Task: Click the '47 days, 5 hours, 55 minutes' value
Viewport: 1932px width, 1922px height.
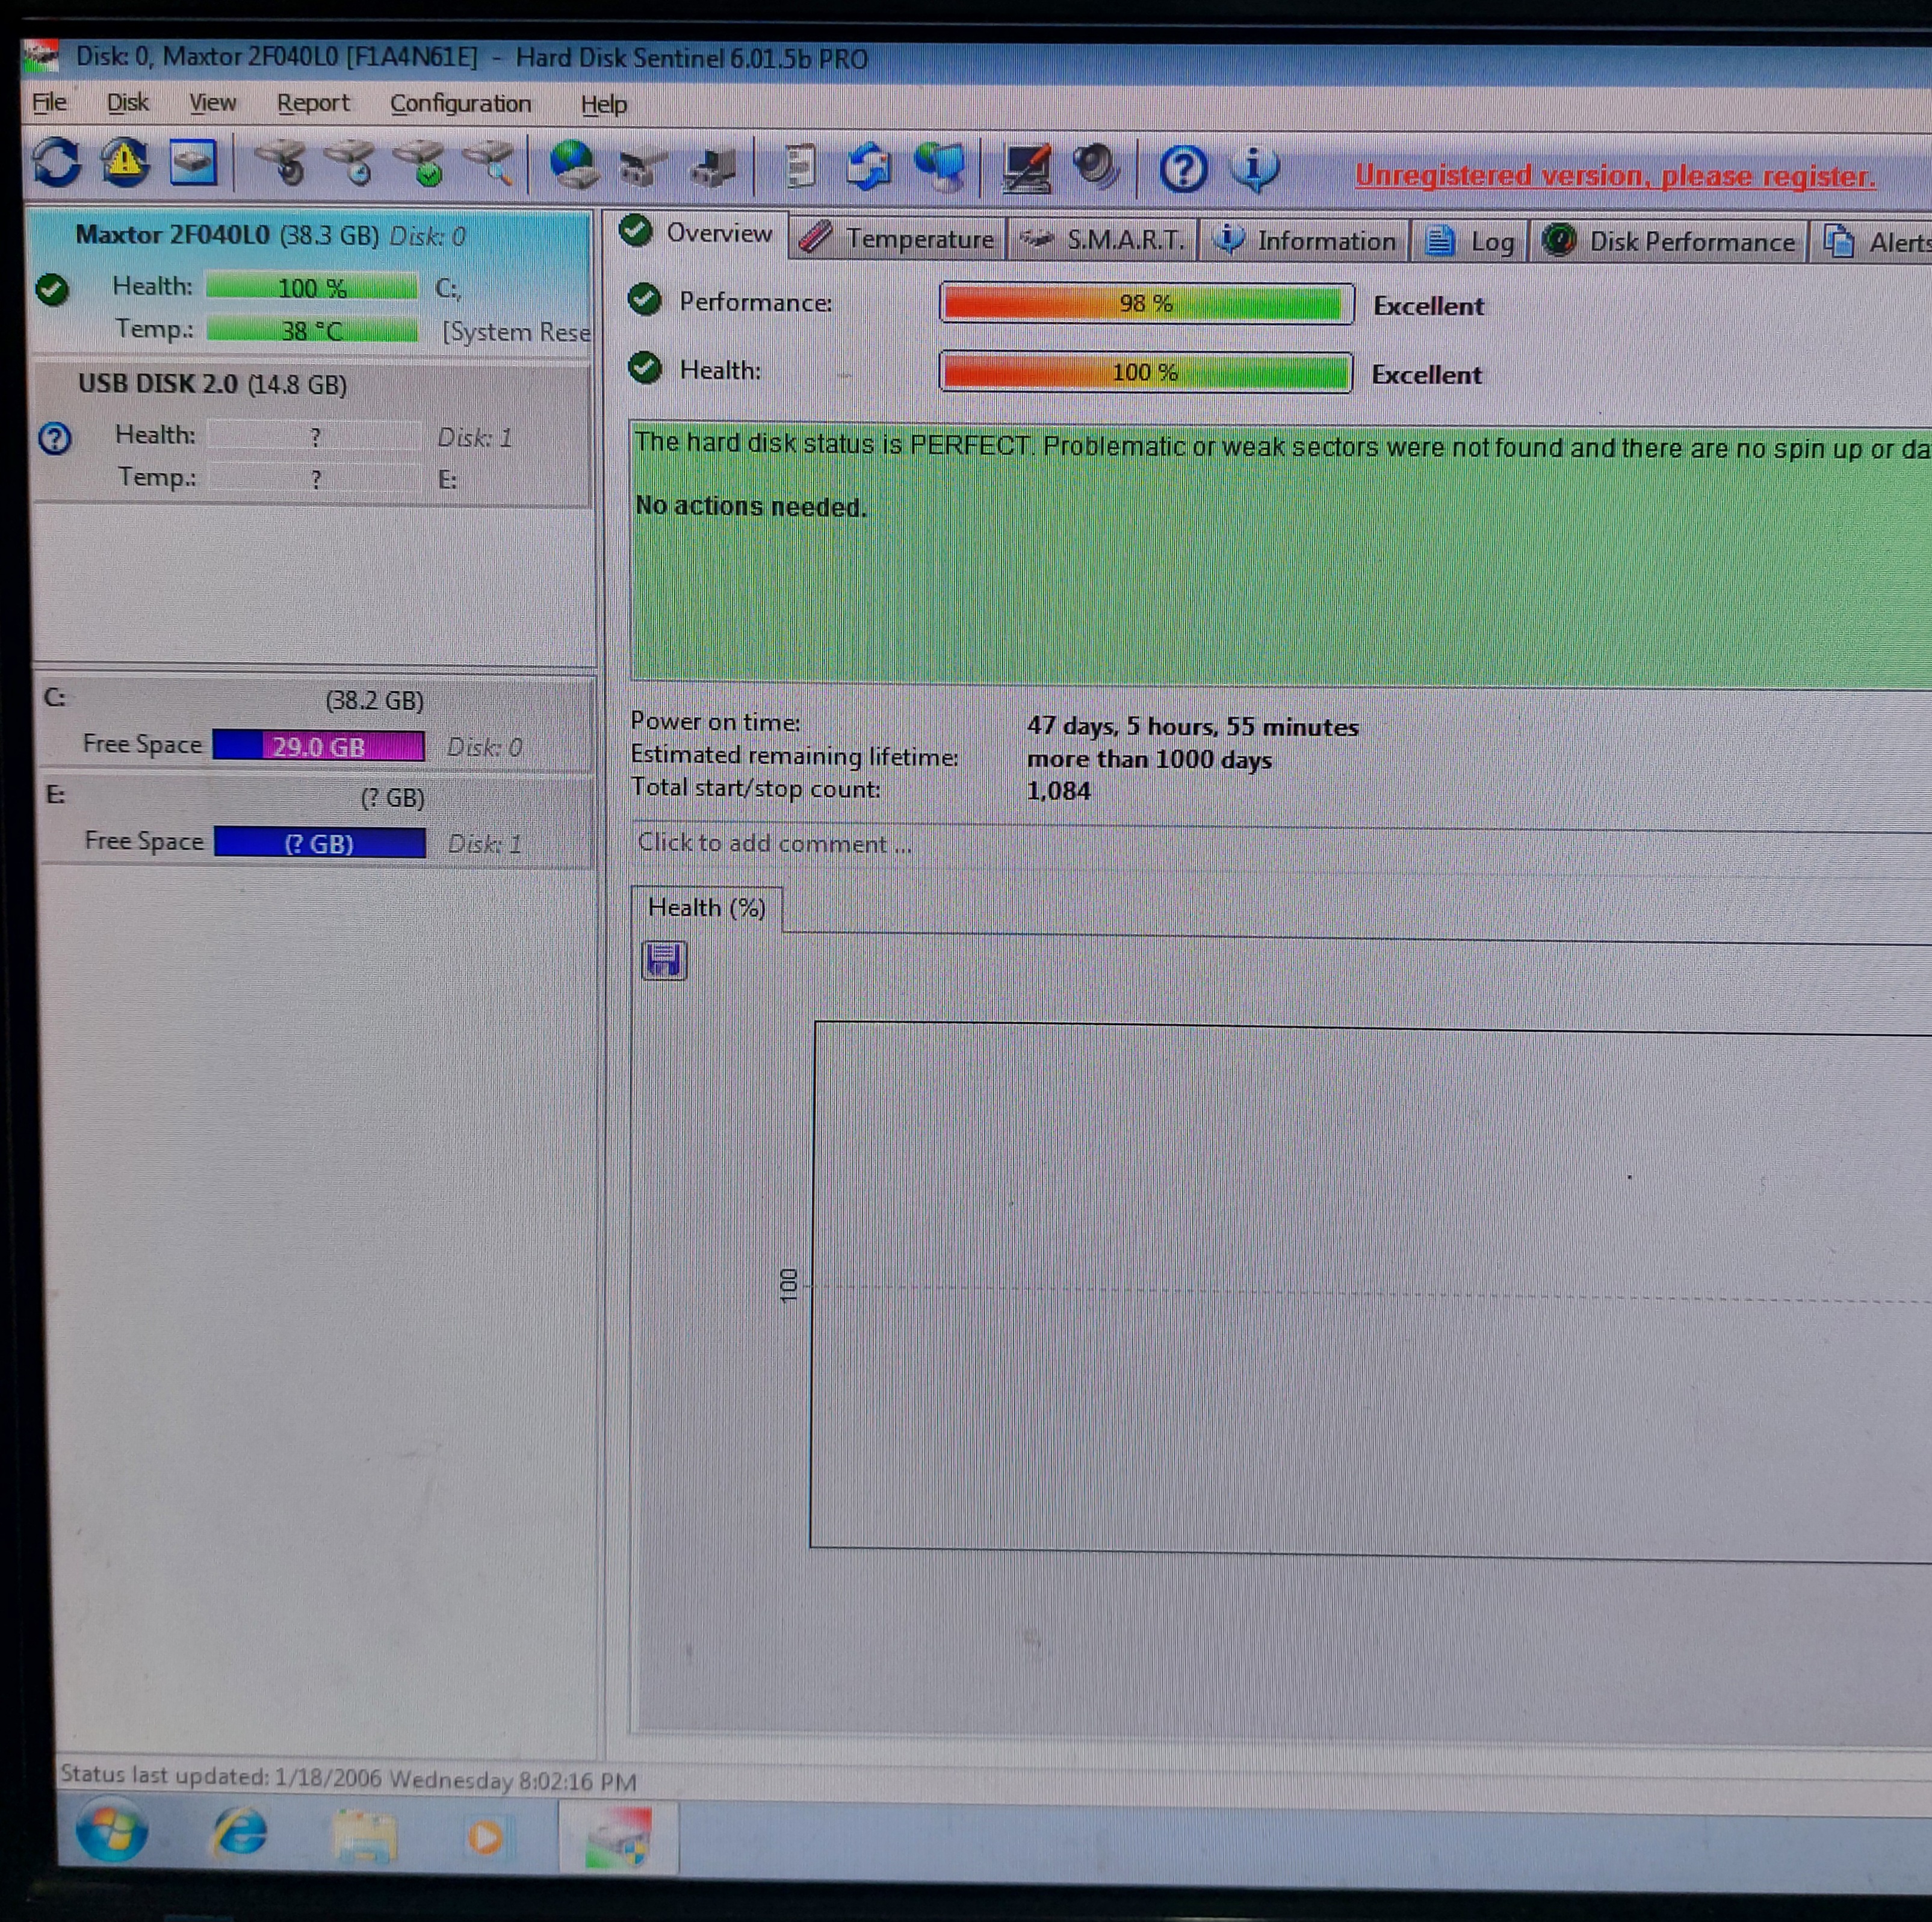Action: click(1192, 727)
